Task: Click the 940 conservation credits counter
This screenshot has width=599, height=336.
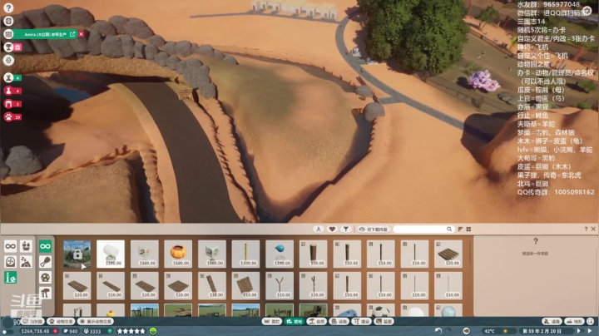Action: [x=71, y=331]
